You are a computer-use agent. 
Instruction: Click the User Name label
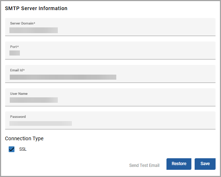[x=19, y=94]
